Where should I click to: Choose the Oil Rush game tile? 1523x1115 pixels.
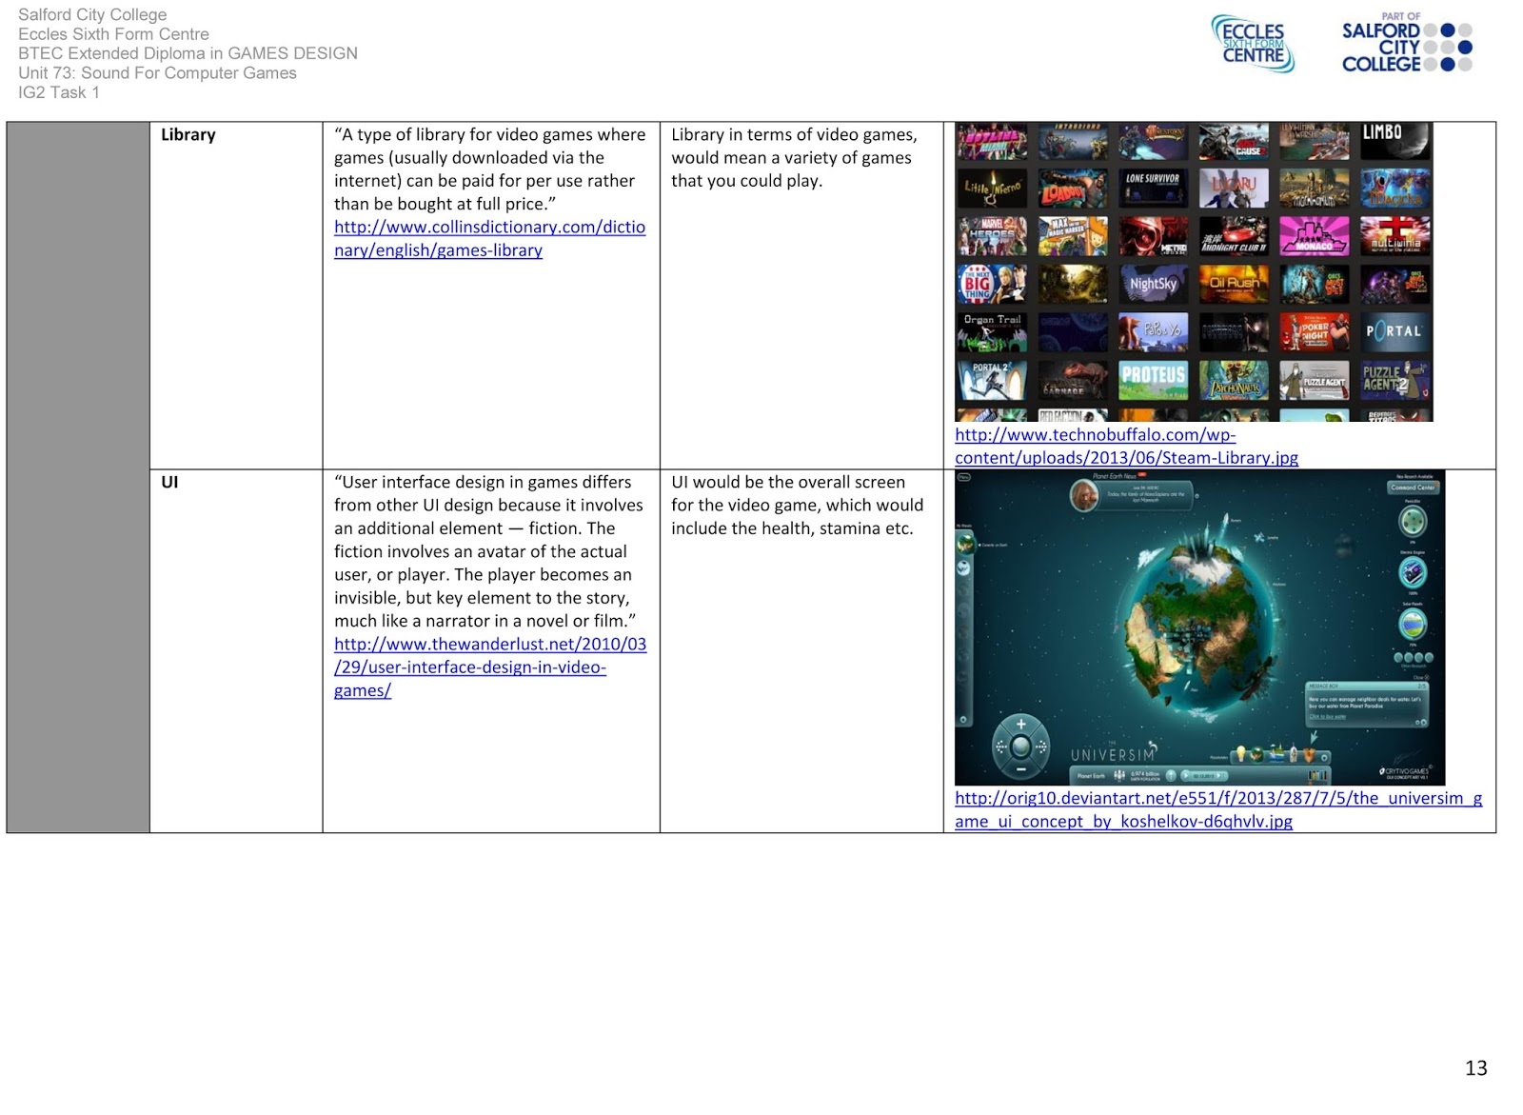(x=1234, y=284)
